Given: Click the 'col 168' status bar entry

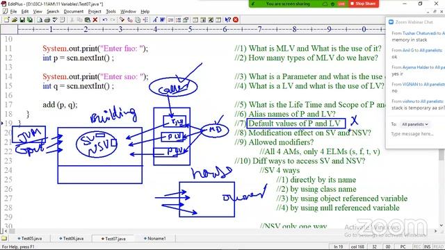Looking at the screenshot, I should [357, 247].
